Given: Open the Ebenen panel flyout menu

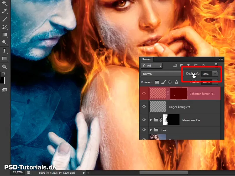Looking at the screenshot, I should pos(221,59).
